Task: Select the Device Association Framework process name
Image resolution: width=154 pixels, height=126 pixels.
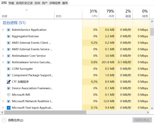Action: 32,88
